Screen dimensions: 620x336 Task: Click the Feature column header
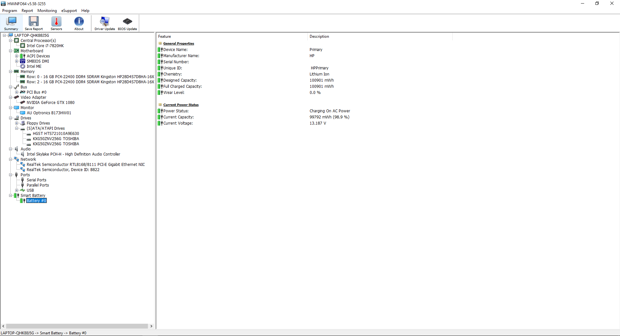coord(232,36)
